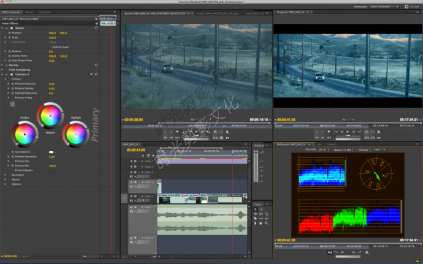Click the Midtone color wheel
The height and width of the screenshot is (264, 423).
50,116
